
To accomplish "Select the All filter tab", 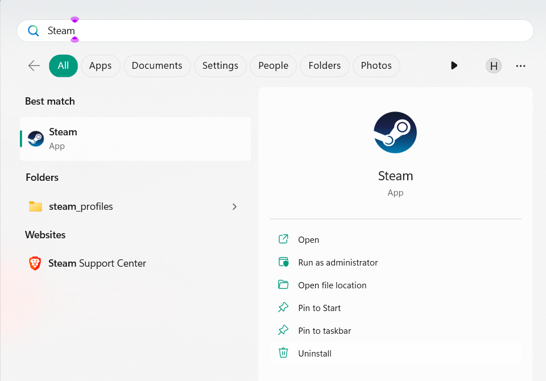I will pos(63,66).
